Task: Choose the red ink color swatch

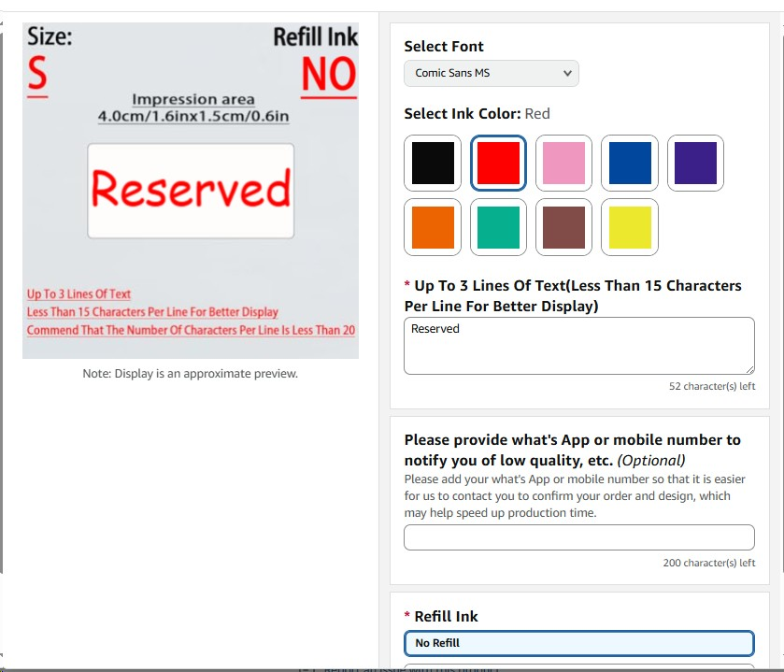Action: [498, 164]
